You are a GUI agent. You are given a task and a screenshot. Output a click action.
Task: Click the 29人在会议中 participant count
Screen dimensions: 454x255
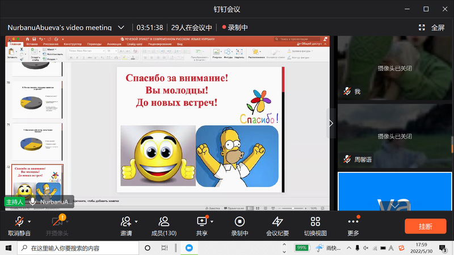[191, 27]
